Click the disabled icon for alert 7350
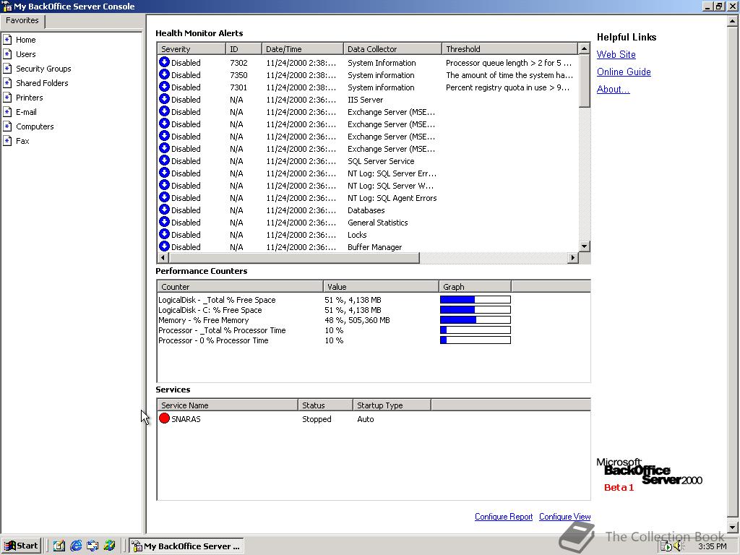The width and height of the screenshot is (740, 555). coord(164,74)
